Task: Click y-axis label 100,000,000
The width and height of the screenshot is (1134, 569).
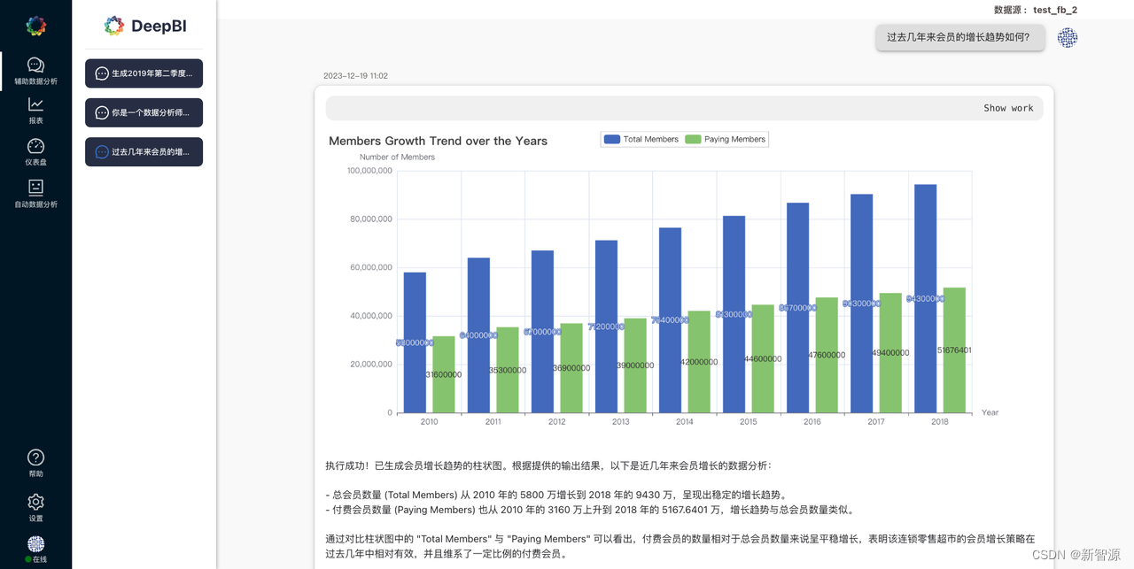Action: 369,171
